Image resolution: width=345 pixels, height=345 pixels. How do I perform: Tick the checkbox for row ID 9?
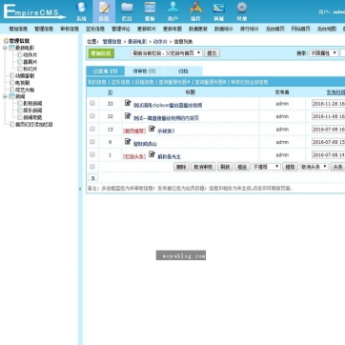(x=92, y=142)
